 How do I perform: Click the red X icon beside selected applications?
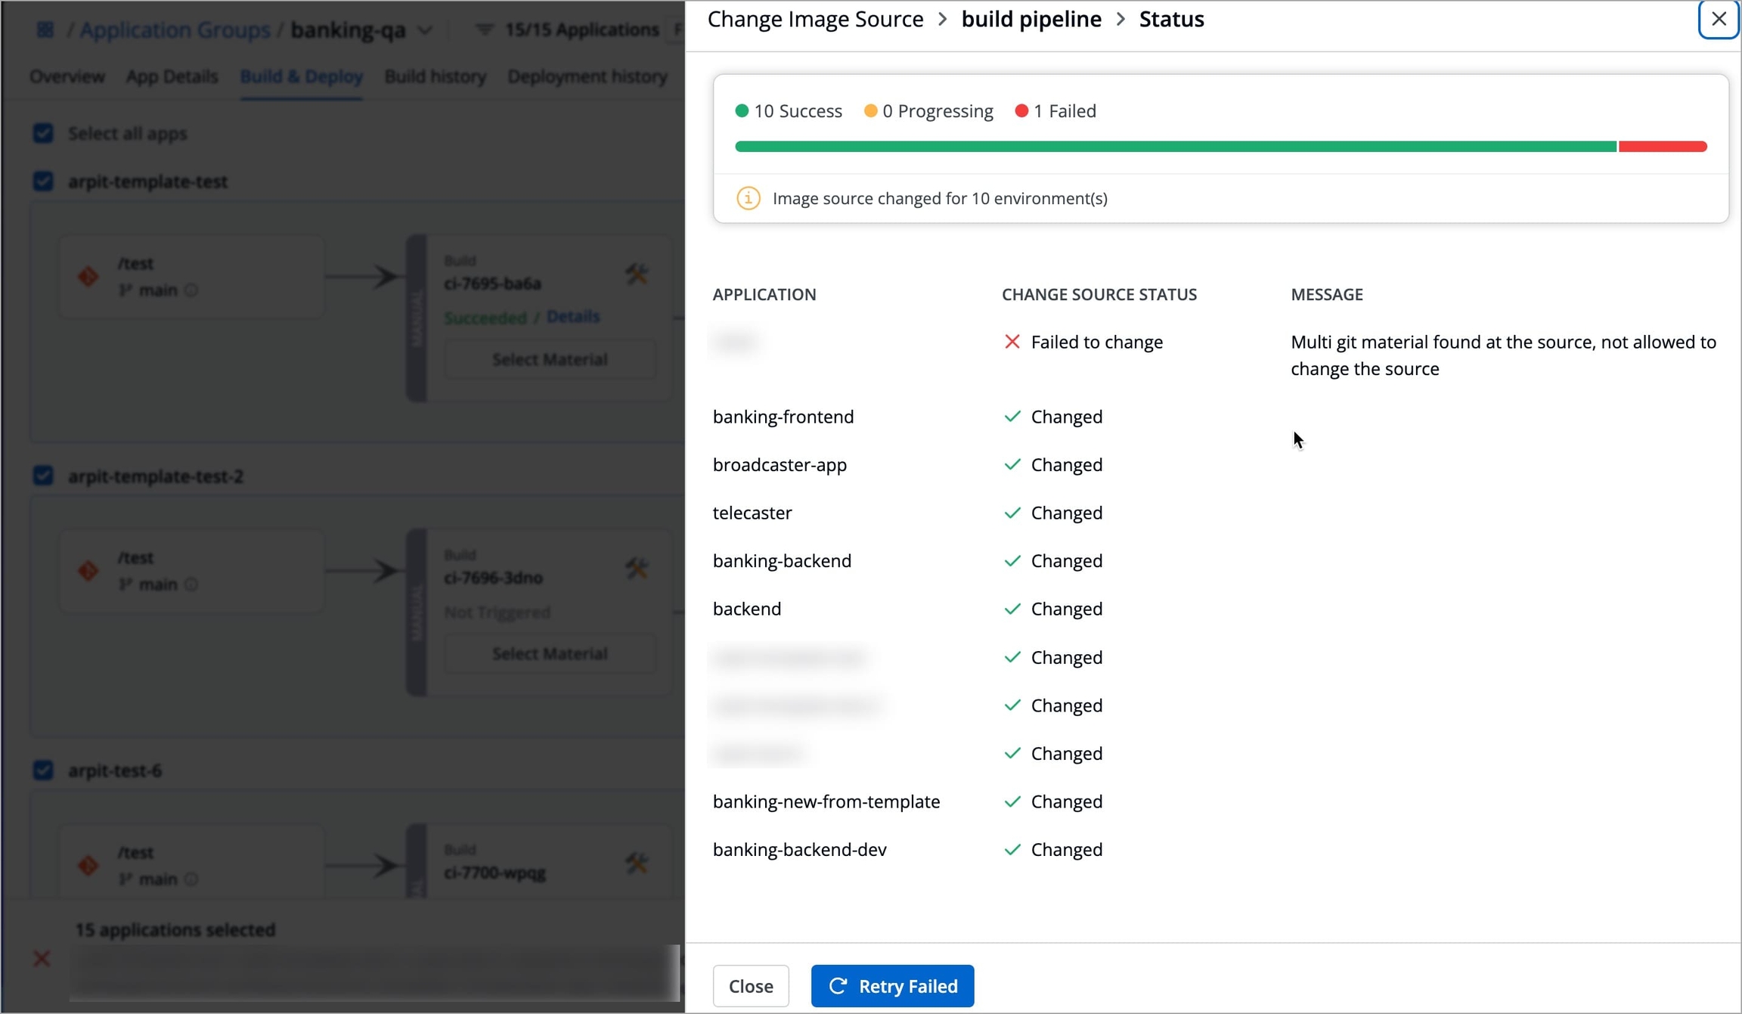point(42,959)
